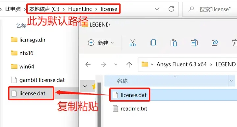This screenshot has height=127, width=237.
Task: Click the folder icon in LEGEND address bar
Action: point(145,64)
